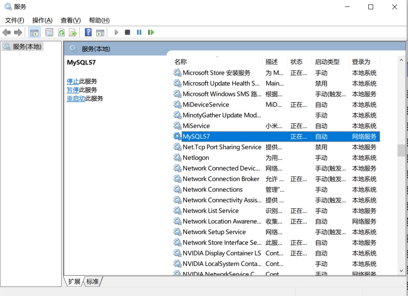Click the services icon in the title bar
This screenshot has height=296, width=408.
click(8, 6)
